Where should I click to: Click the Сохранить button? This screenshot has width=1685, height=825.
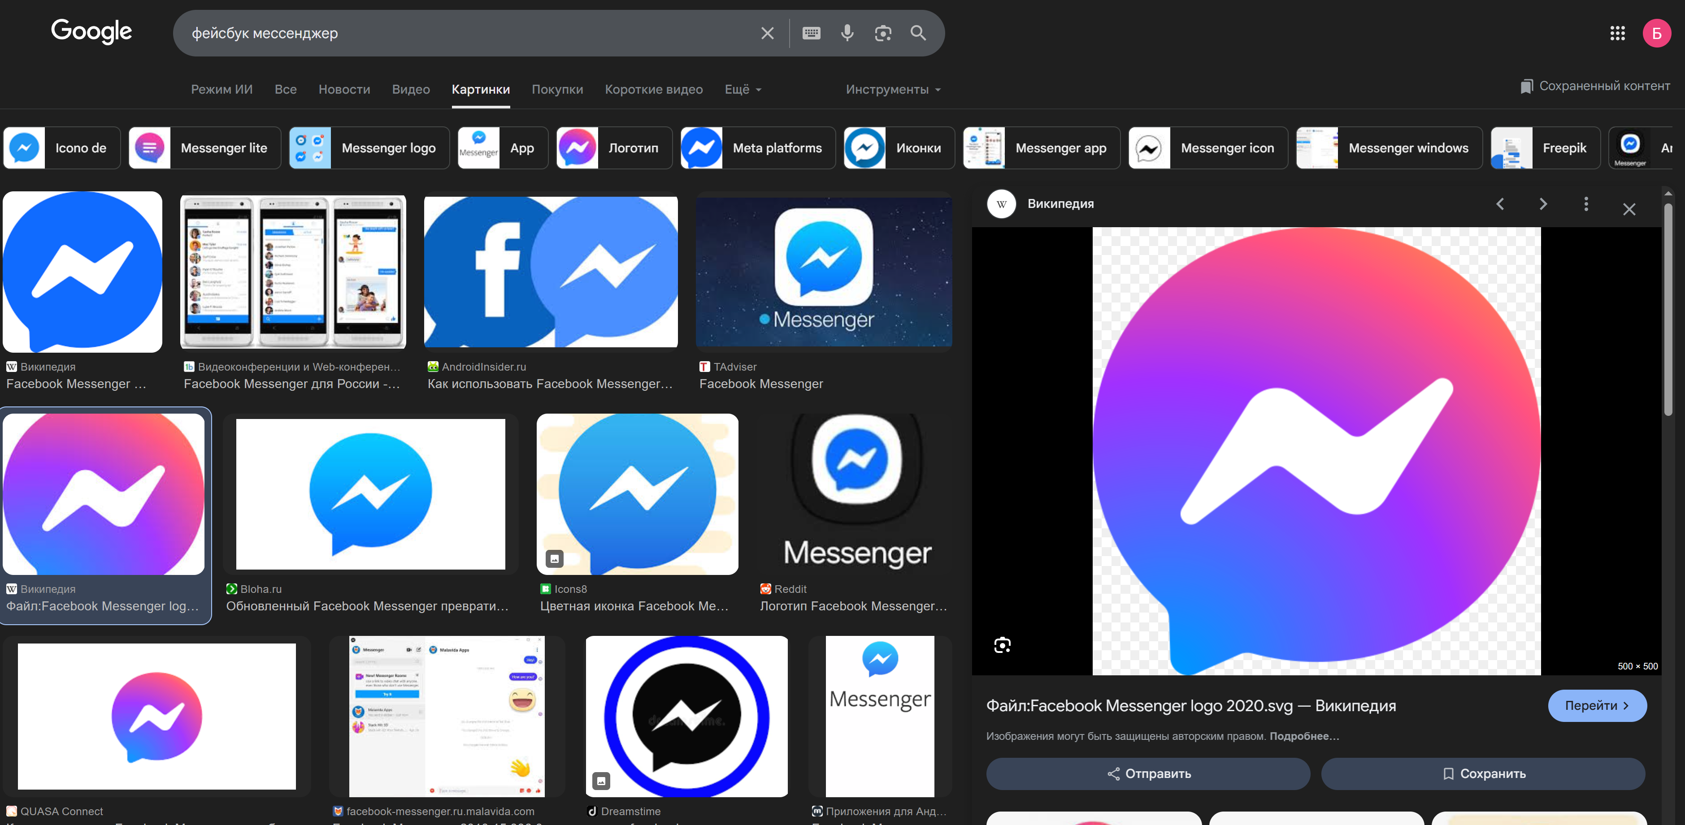[x=1483, y=773]
